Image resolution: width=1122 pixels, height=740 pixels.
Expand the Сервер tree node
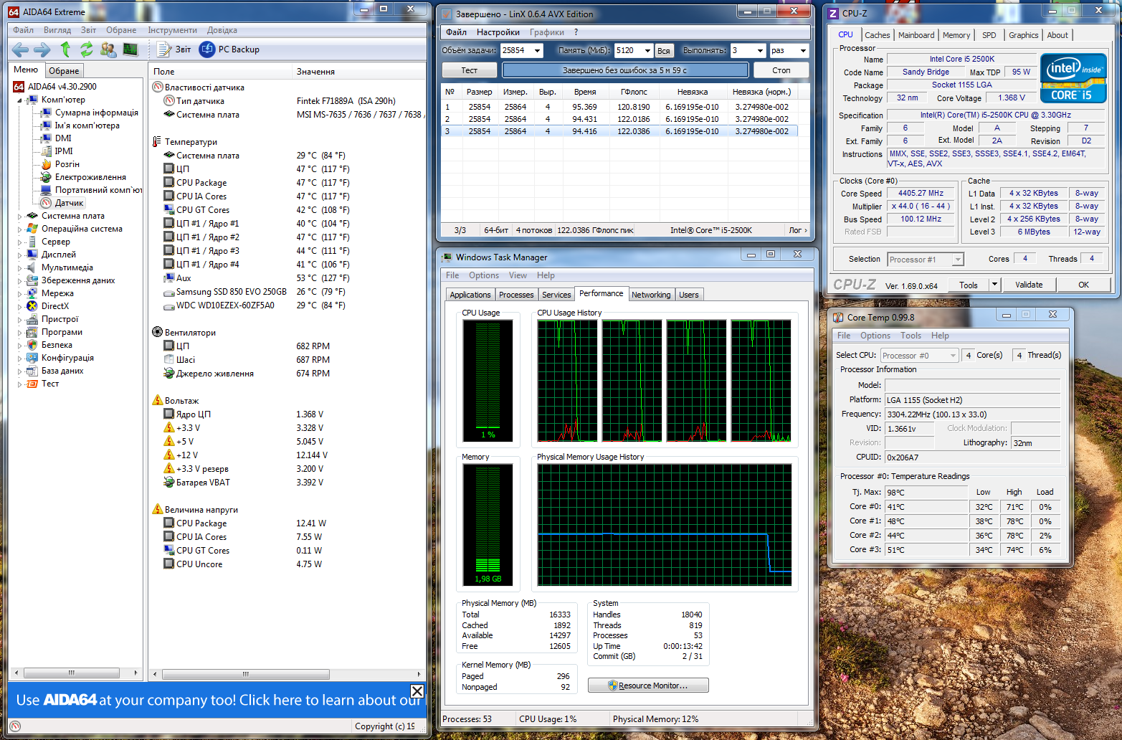[19, 242]
